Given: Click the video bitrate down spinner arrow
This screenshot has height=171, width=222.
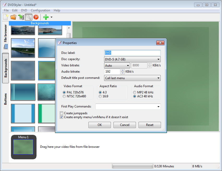Looking at the screenshot, I should pos(150,67).
